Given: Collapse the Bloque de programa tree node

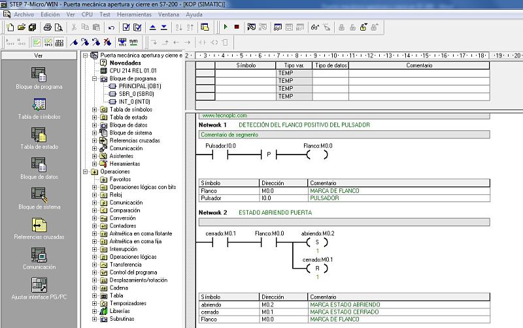Looking at the screenshot, I should (x=94, y=79).
